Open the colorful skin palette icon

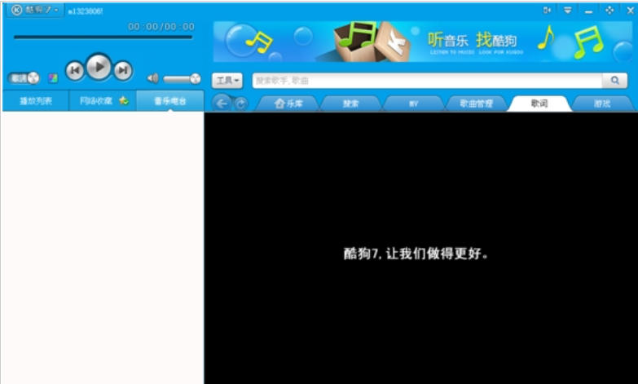[53, 77]
